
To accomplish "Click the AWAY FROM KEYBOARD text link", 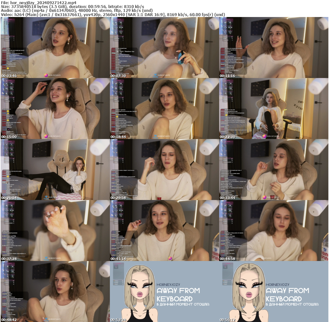I will pyautogui.click(x=178, y=294).
